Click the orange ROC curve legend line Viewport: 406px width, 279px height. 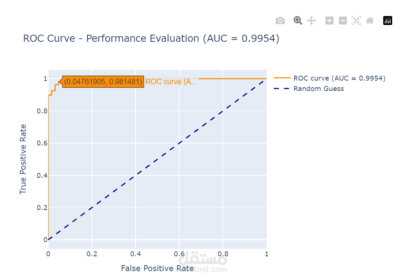282,78
